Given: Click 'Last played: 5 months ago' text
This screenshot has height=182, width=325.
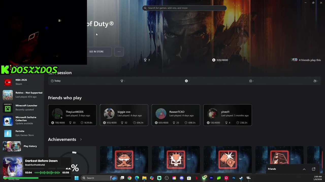Looking at the screenshot, I should [235, 116].
